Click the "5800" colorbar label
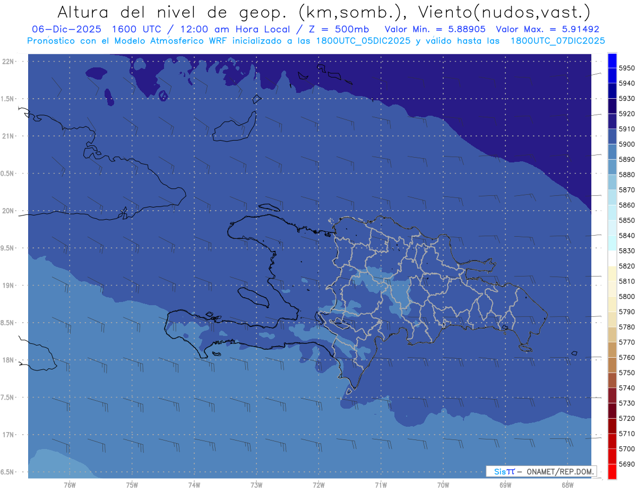This screenshot has height=492, width=637. (626, 296)
